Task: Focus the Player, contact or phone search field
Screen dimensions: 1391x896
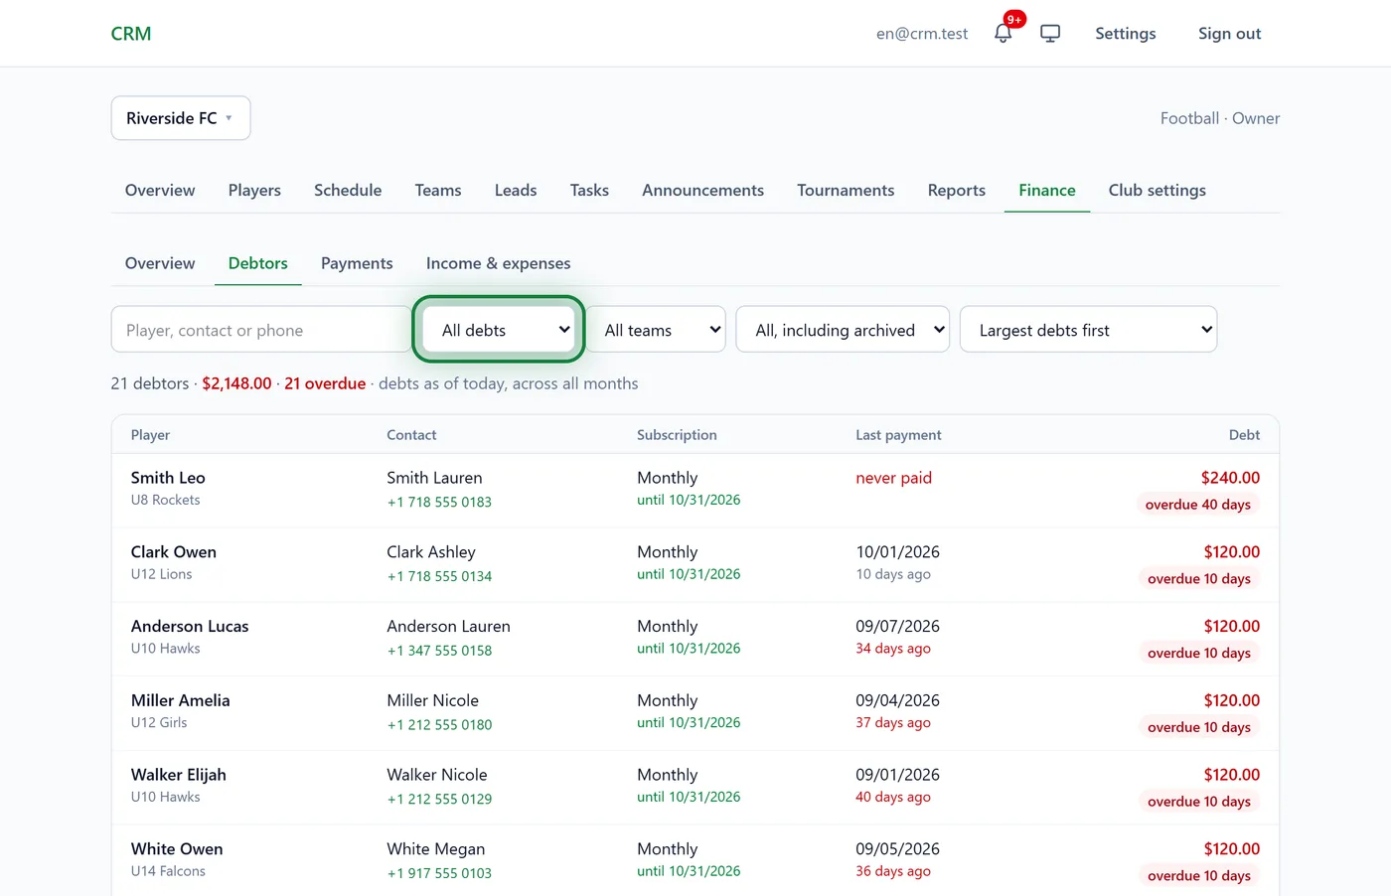Action: (260, 330)
